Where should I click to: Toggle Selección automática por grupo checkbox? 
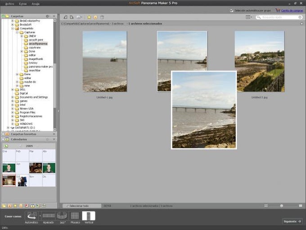pyautogui.click(x=232, y=10)
